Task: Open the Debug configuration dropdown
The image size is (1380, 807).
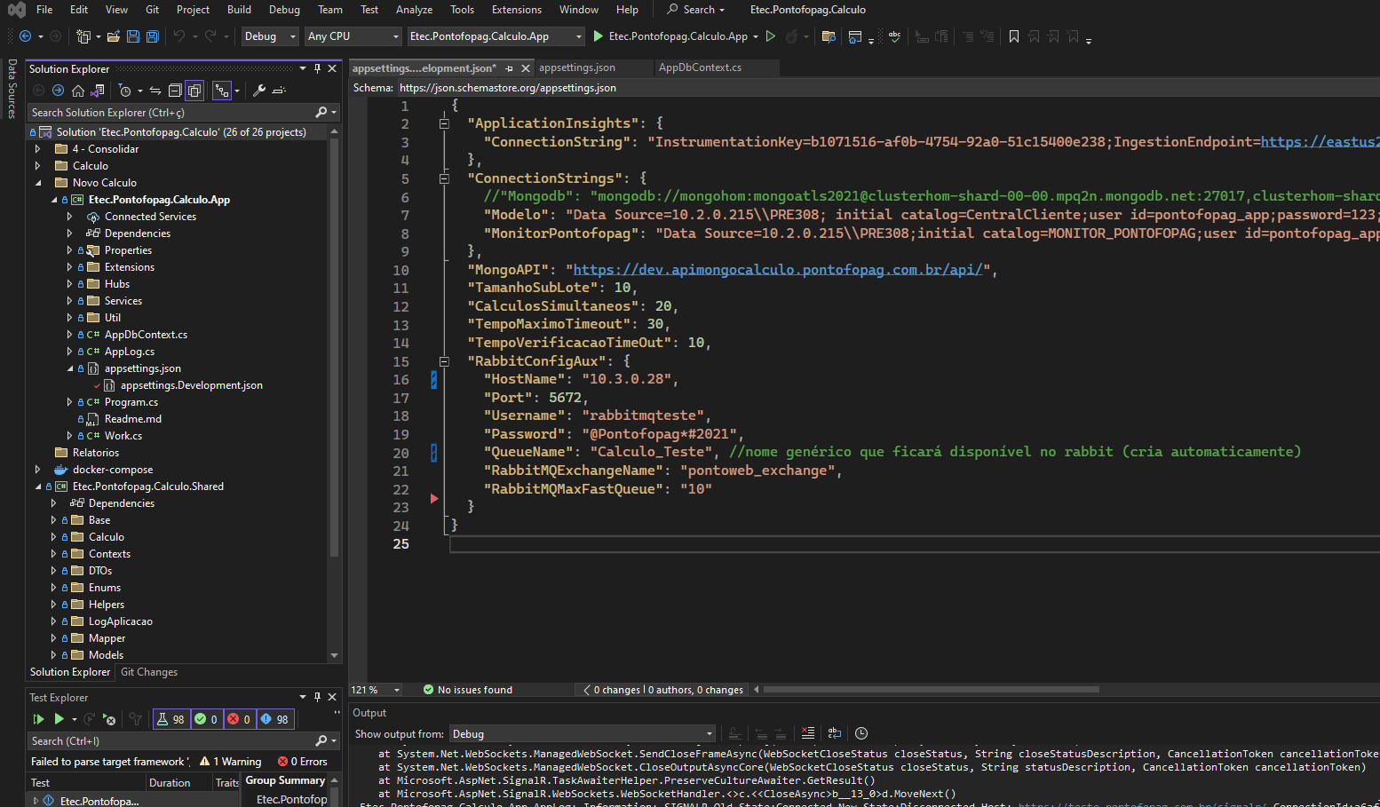Action: 270,36
